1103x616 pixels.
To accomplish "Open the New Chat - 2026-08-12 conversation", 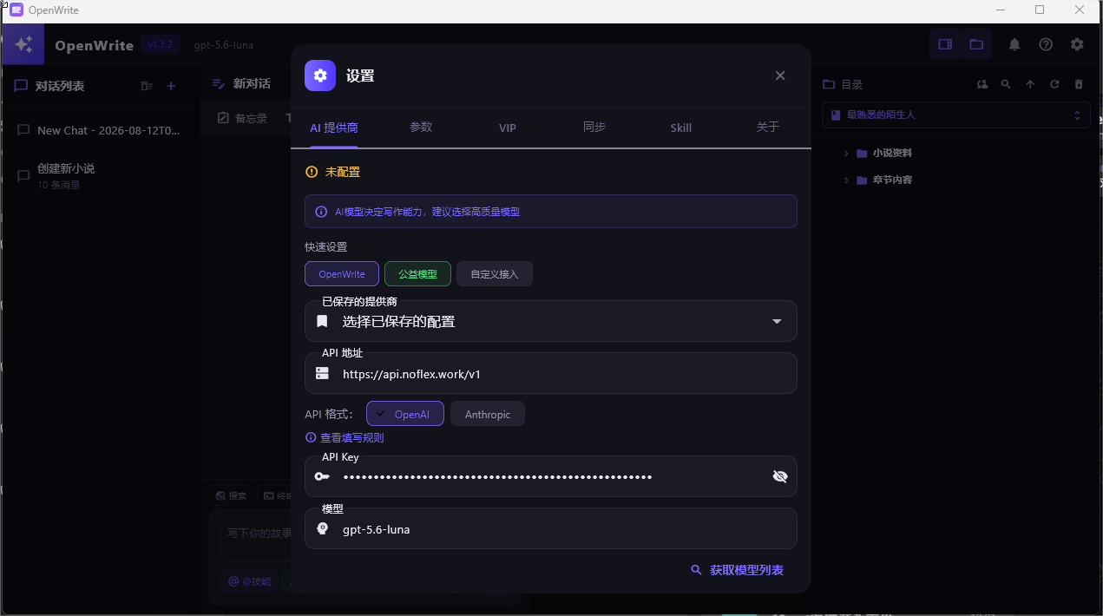I will tap(100, 130).
